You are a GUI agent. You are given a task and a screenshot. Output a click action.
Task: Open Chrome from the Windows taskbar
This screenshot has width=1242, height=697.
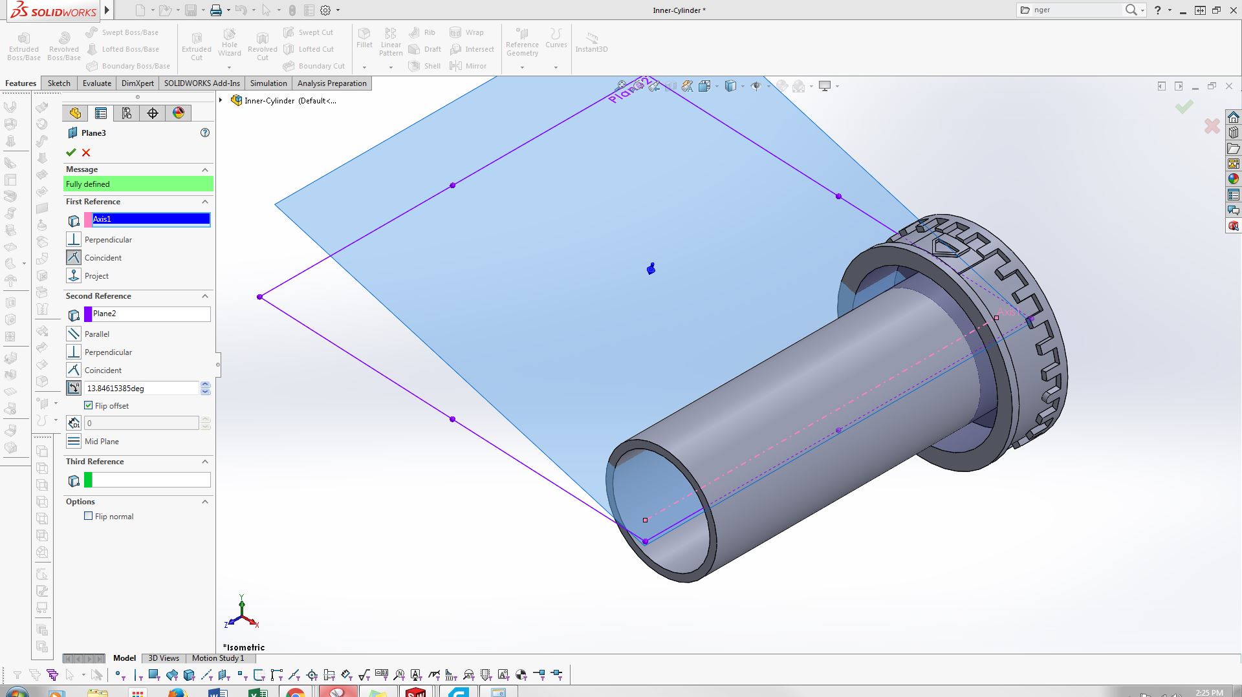(295, 692)
